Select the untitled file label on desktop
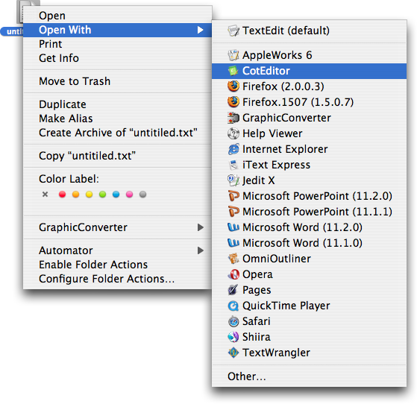 (x=12, y=31)
